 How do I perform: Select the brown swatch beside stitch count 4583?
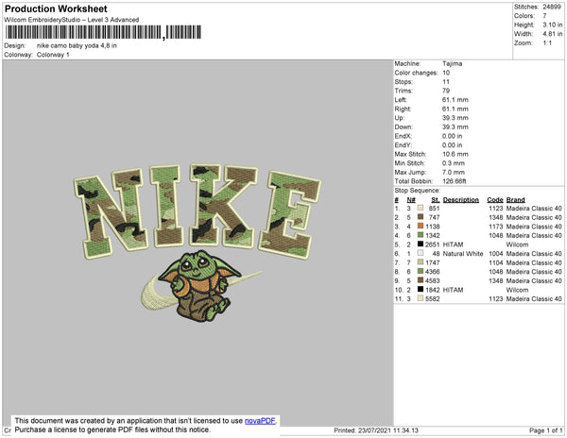421,280
